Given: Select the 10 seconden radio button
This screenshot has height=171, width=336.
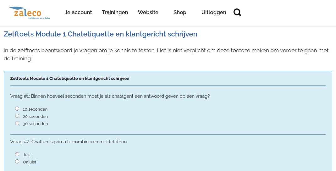Looking at the screenshot, I should coord(17,109).
